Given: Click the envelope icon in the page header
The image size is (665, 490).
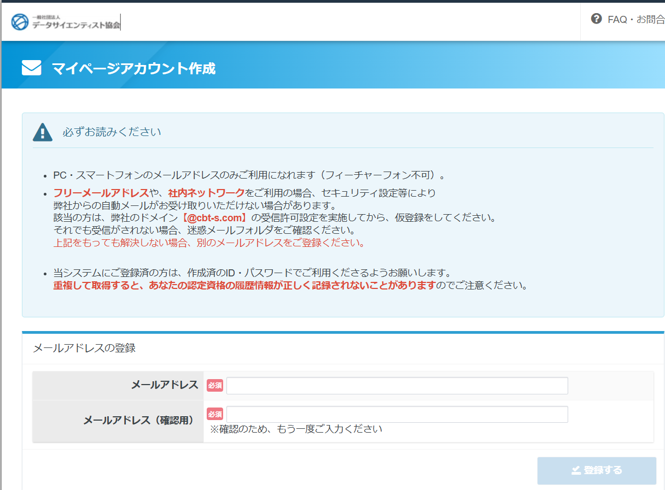Looking at the screenshot, I should [32, 68].
